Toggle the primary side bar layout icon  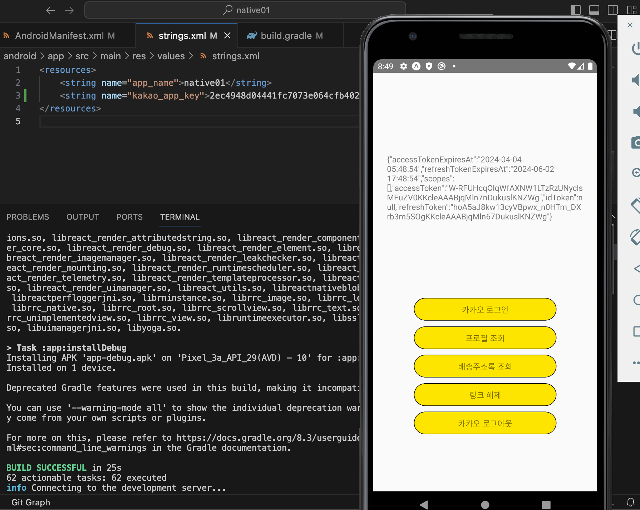tap(576, 10)
